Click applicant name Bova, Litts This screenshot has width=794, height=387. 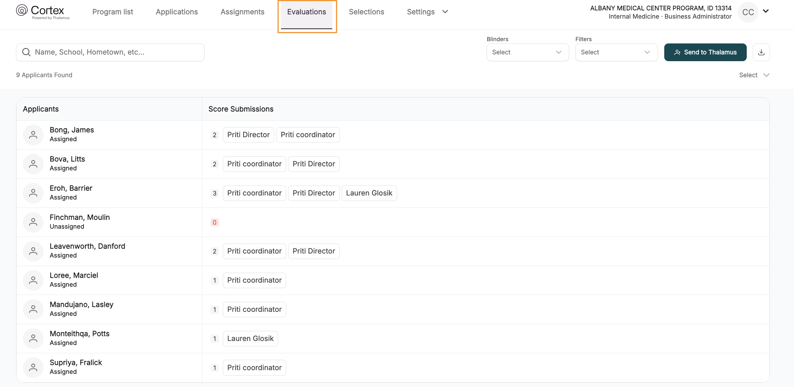(x=67, y=159)
